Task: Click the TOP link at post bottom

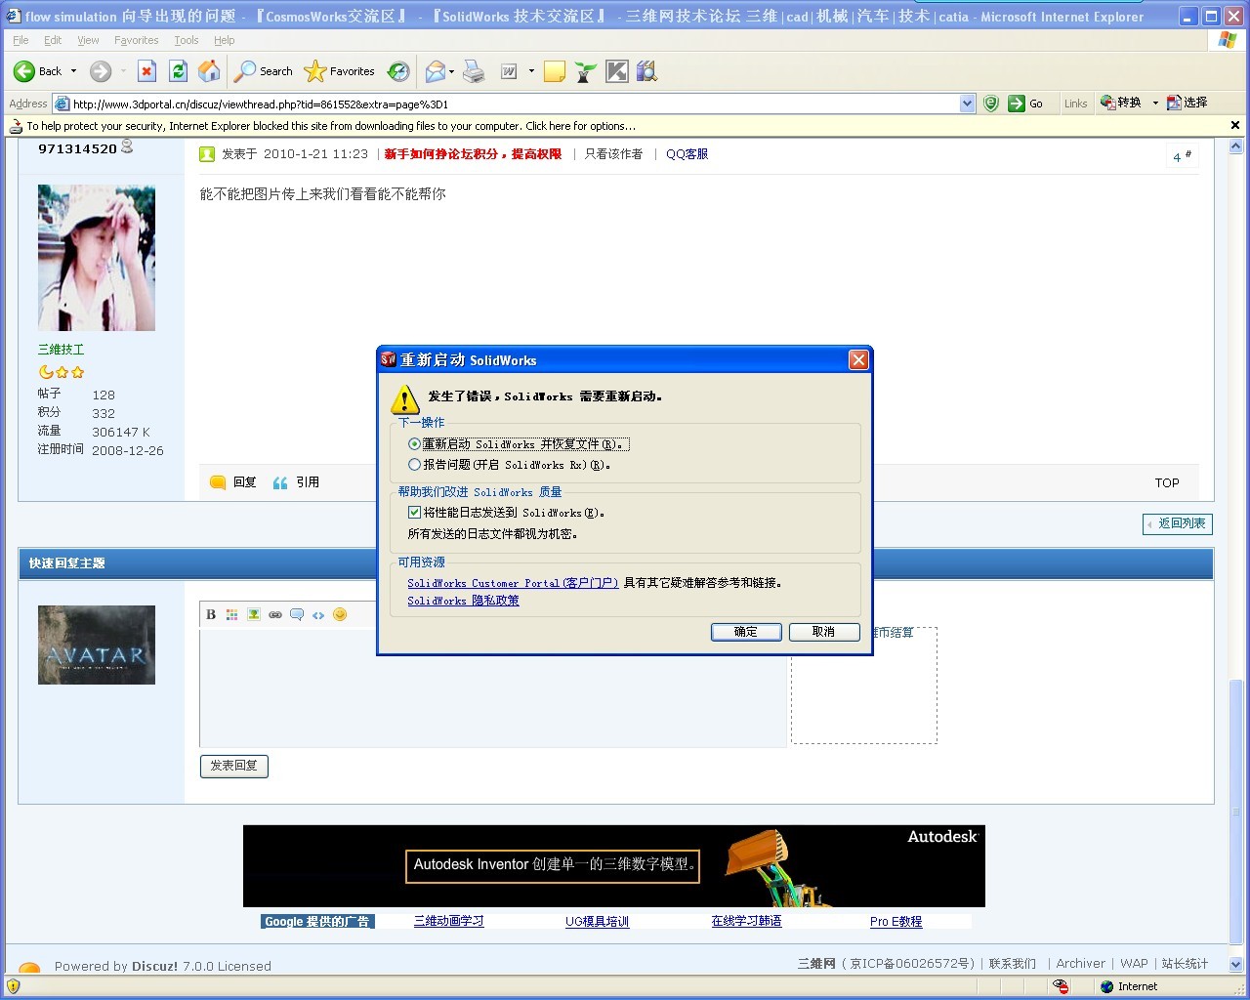Action: [x=1167, y=483]
